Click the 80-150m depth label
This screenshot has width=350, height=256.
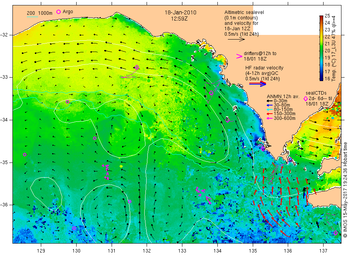point(283,109)
